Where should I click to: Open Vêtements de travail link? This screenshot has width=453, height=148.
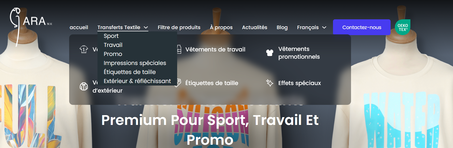pos(215,49)
